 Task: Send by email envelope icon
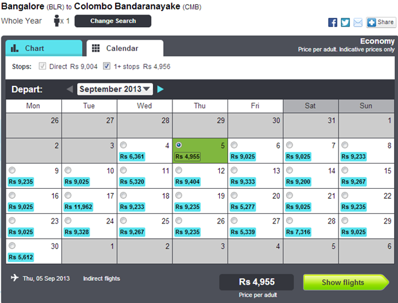[x=358, y=22]
